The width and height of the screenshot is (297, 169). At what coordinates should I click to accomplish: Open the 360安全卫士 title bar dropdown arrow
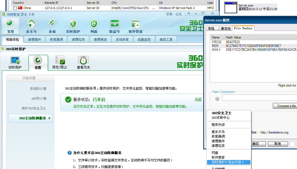pos(189,13)
